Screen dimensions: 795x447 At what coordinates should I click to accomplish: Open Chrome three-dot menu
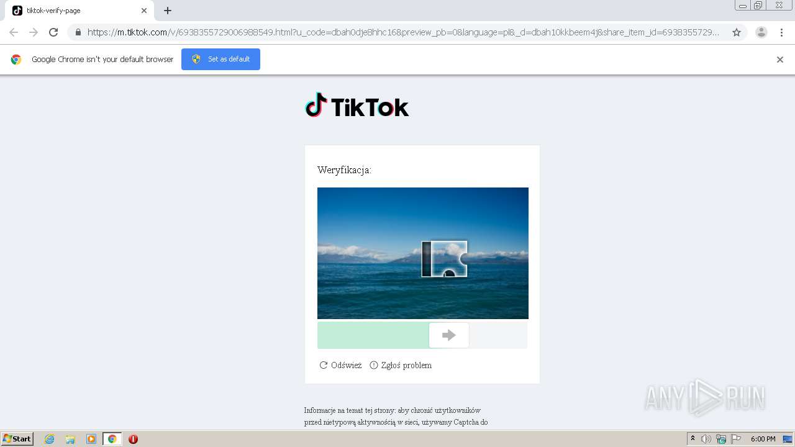pyautogui.click(x=781, y=32)
